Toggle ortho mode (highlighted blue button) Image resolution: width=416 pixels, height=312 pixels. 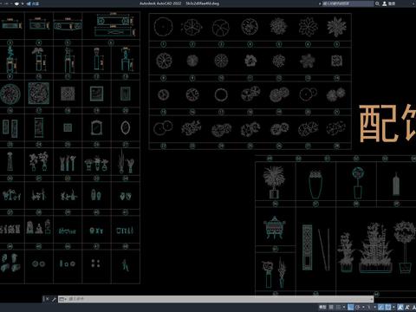point(351,307)
